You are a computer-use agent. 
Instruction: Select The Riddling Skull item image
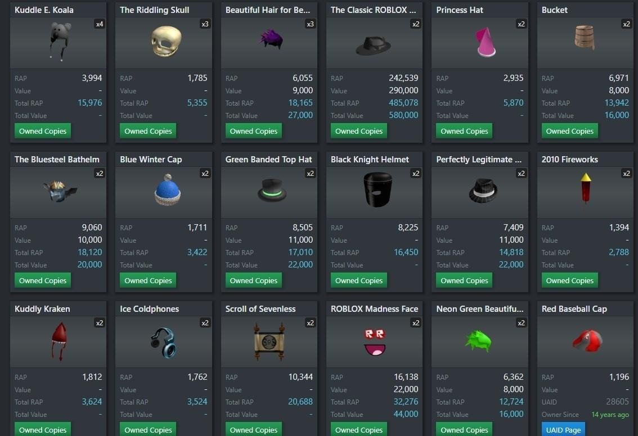click(166, 42)
